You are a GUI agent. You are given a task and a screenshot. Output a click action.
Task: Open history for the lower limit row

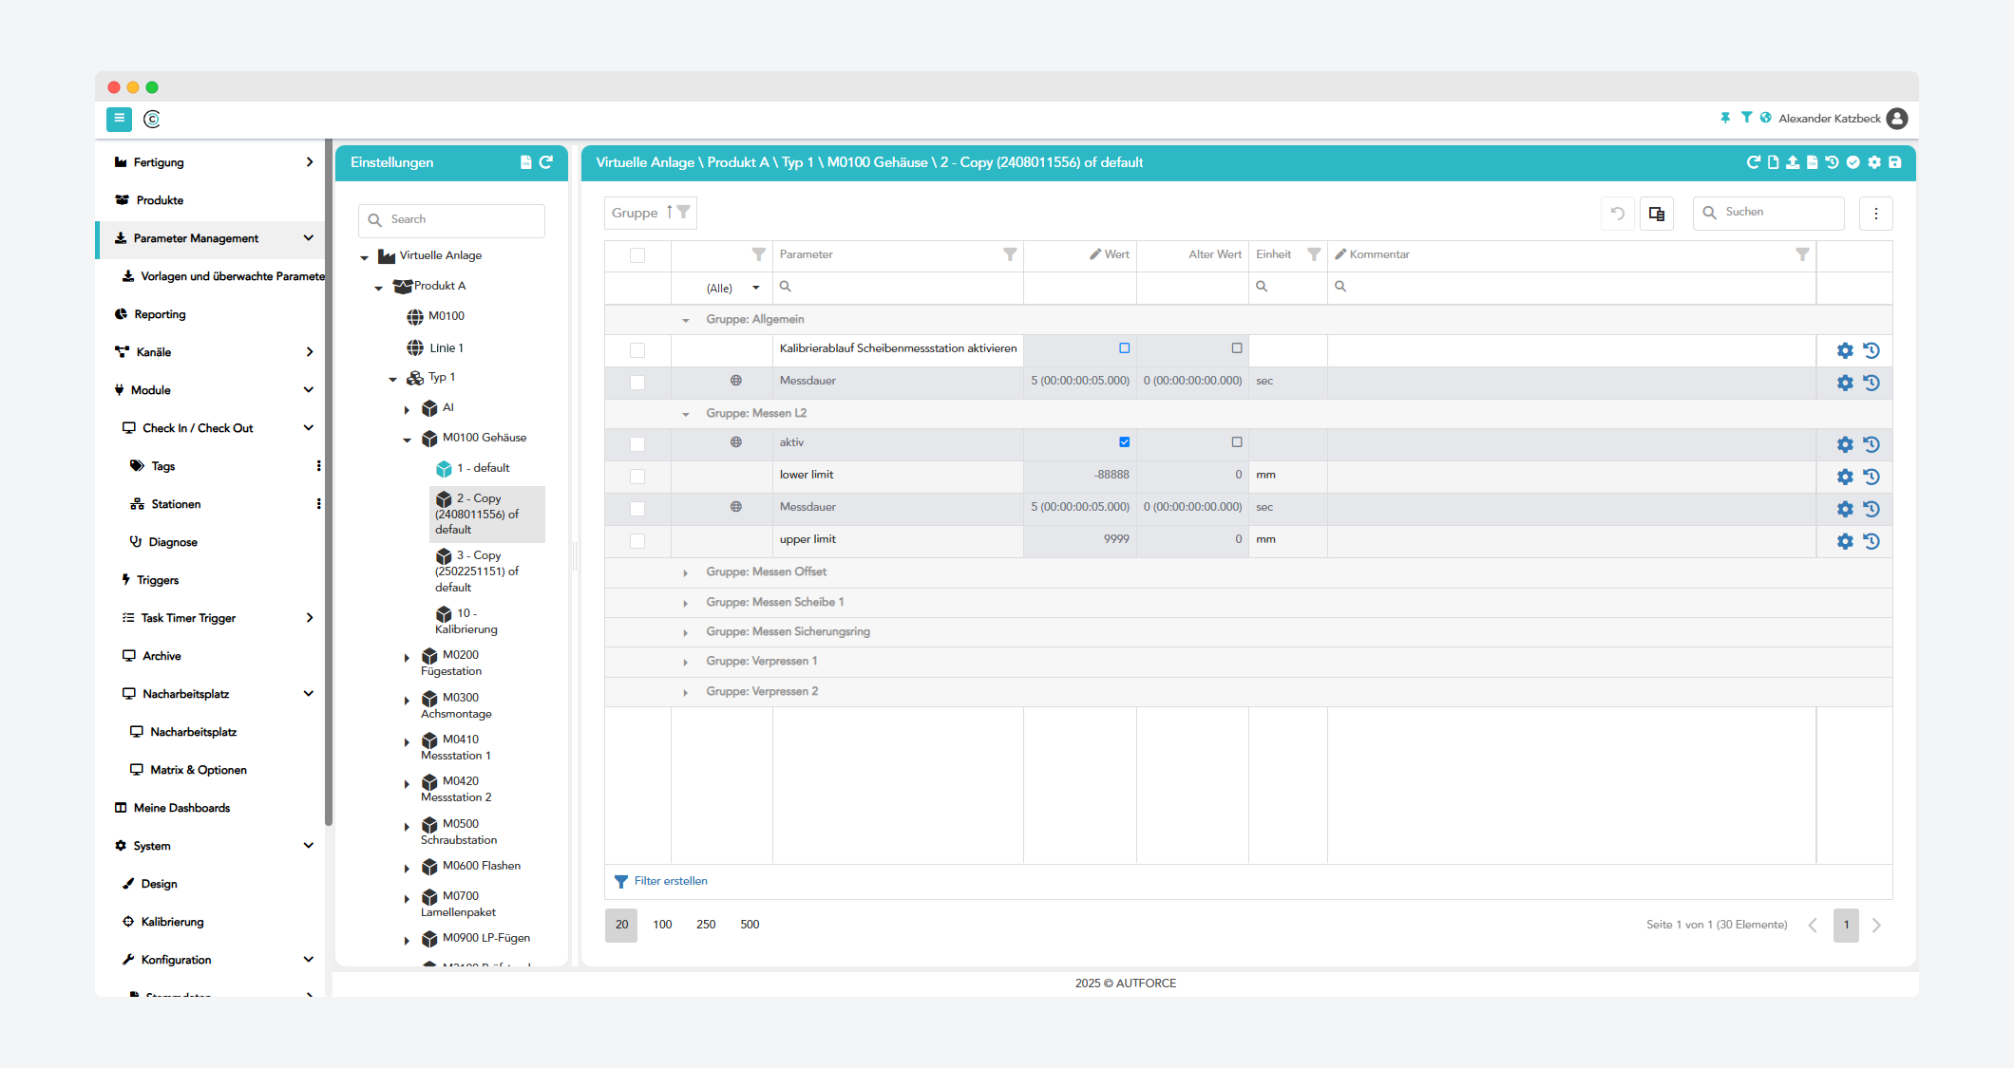click(x=1871, y=477)
